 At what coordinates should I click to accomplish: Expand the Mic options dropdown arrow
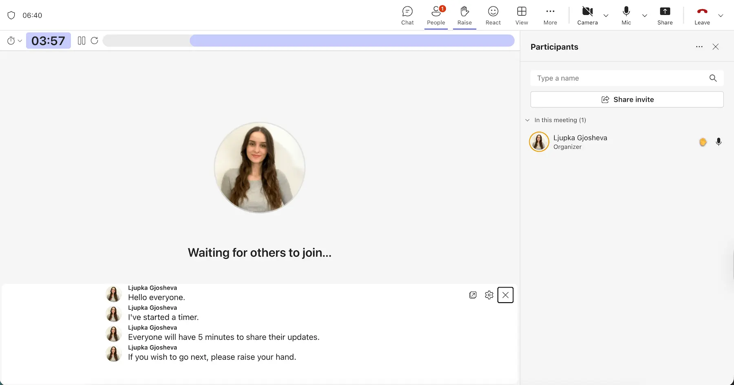point(645,16)
